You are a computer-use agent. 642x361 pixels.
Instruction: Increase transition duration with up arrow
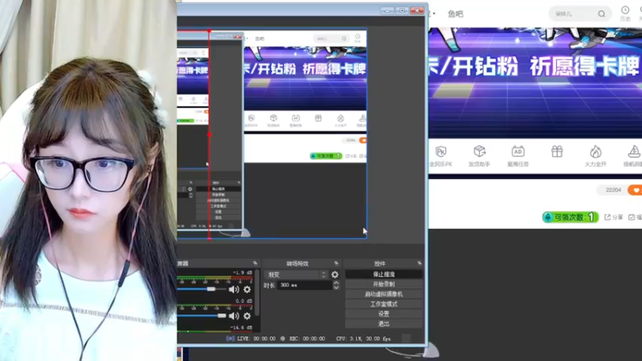(x=336, y=283)
